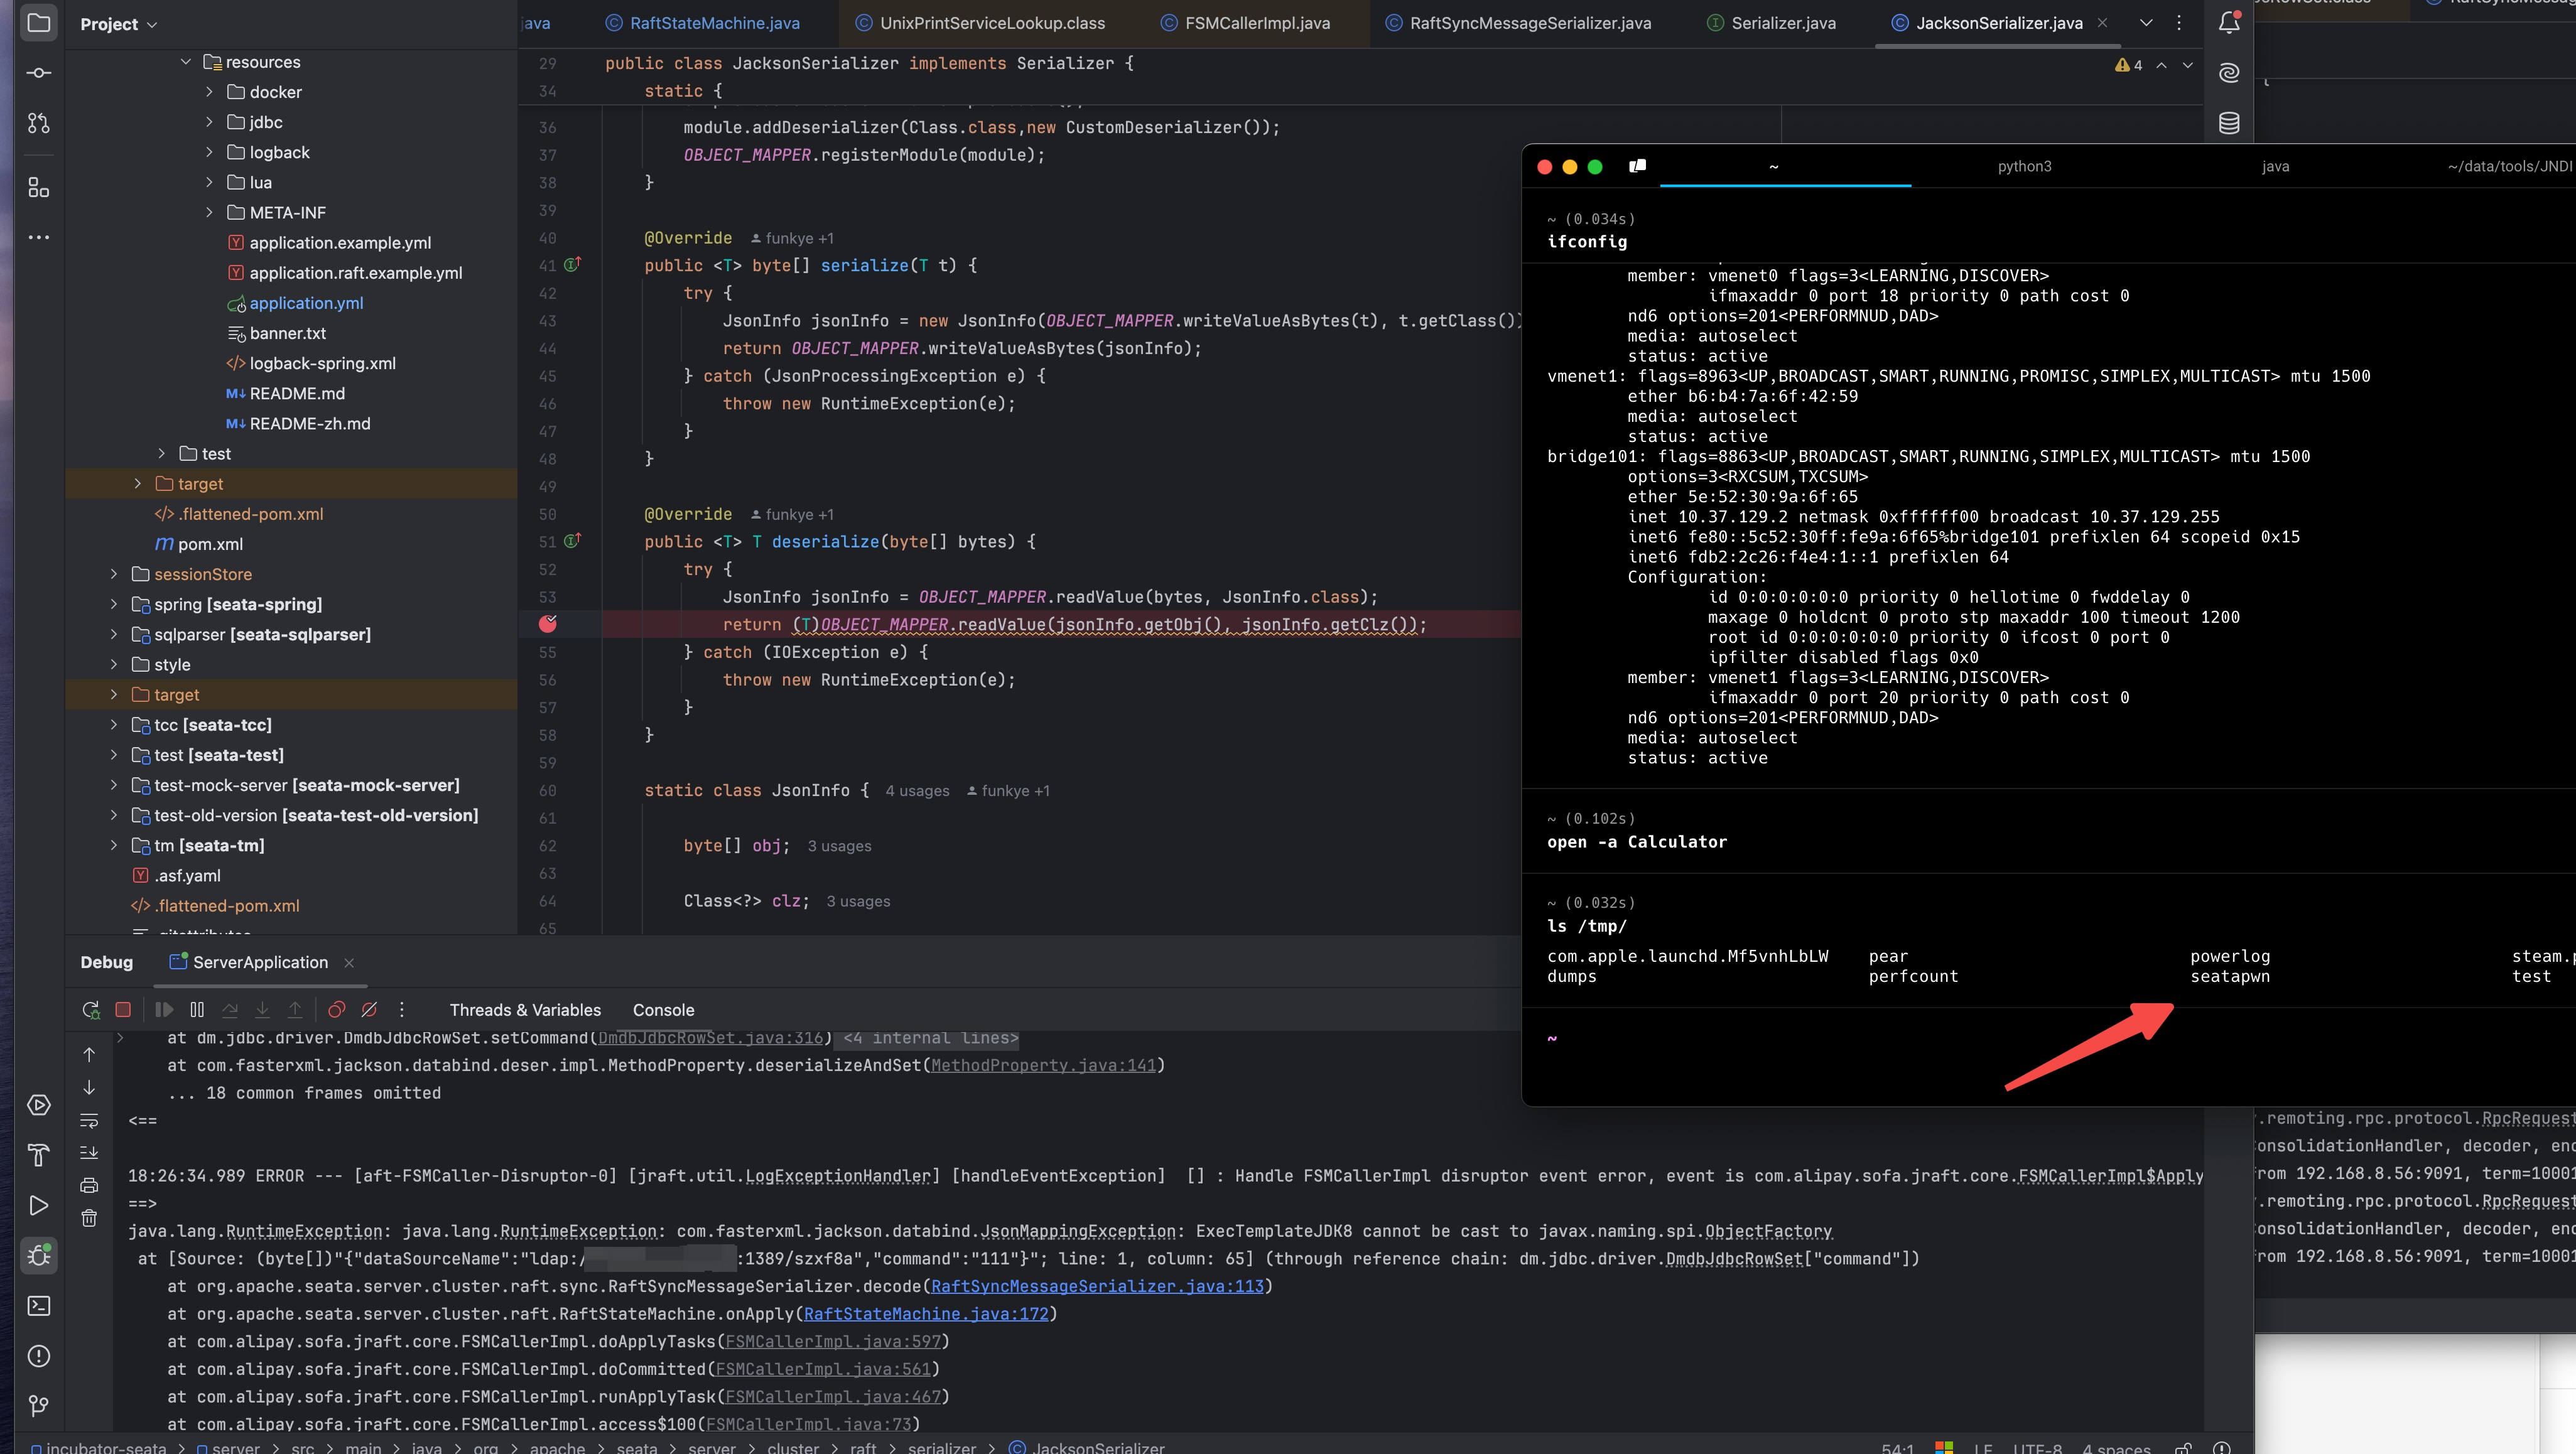Image resolution: width=2576 pixels, height=1454 pixels.
Task: Open FSMCallerImpl.java:597 stack link
Action: (x=833, y=1341)
